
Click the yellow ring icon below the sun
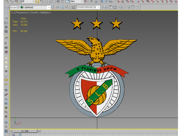6,84
